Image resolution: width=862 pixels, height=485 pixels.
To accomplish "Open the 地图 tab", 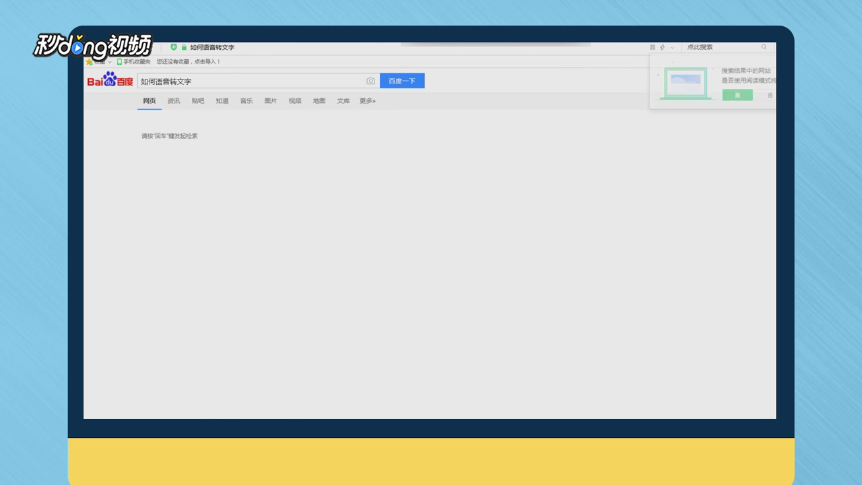I will pyautogui.click(x=319, y=101).
